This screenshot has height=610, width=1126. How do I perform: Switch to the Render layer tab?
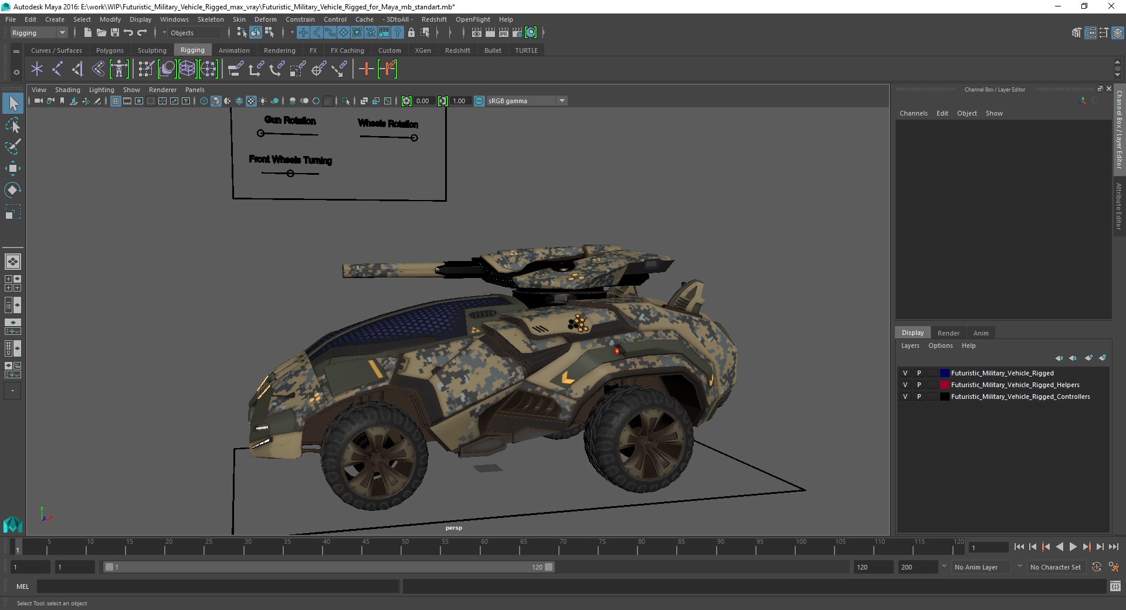tap(948, 333)
